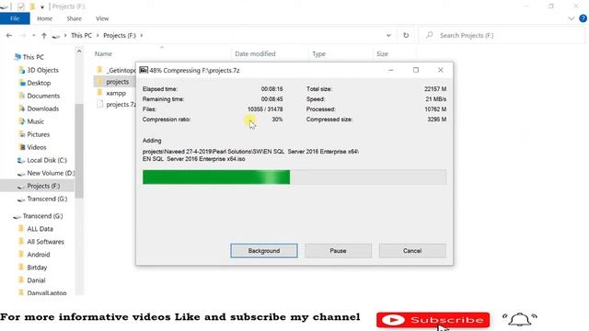Open Desktop in navigation pane
Viewport: 589px width, 331px height.
(39, 83)
